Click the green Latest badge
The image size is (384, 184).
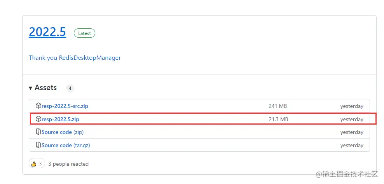[84, 33]
